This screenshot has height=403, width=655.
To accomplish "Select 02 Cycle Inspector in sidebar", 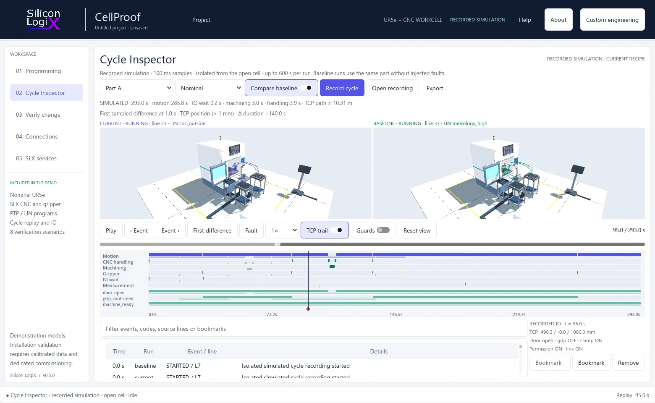I will pos(47,93).
